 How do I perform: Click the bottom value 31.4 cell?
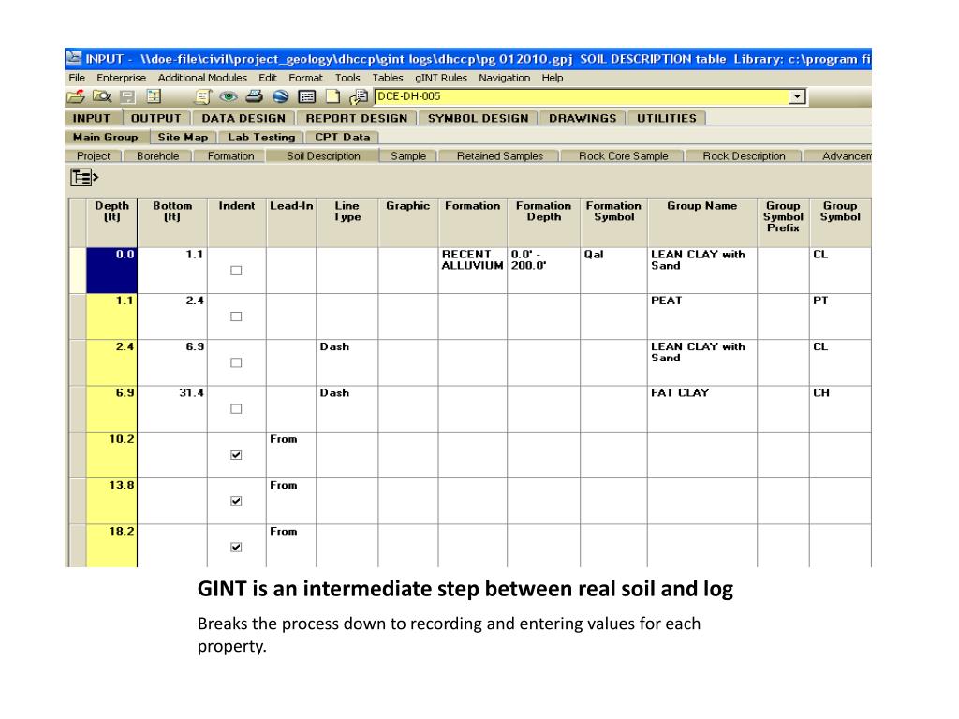(172, 408)
